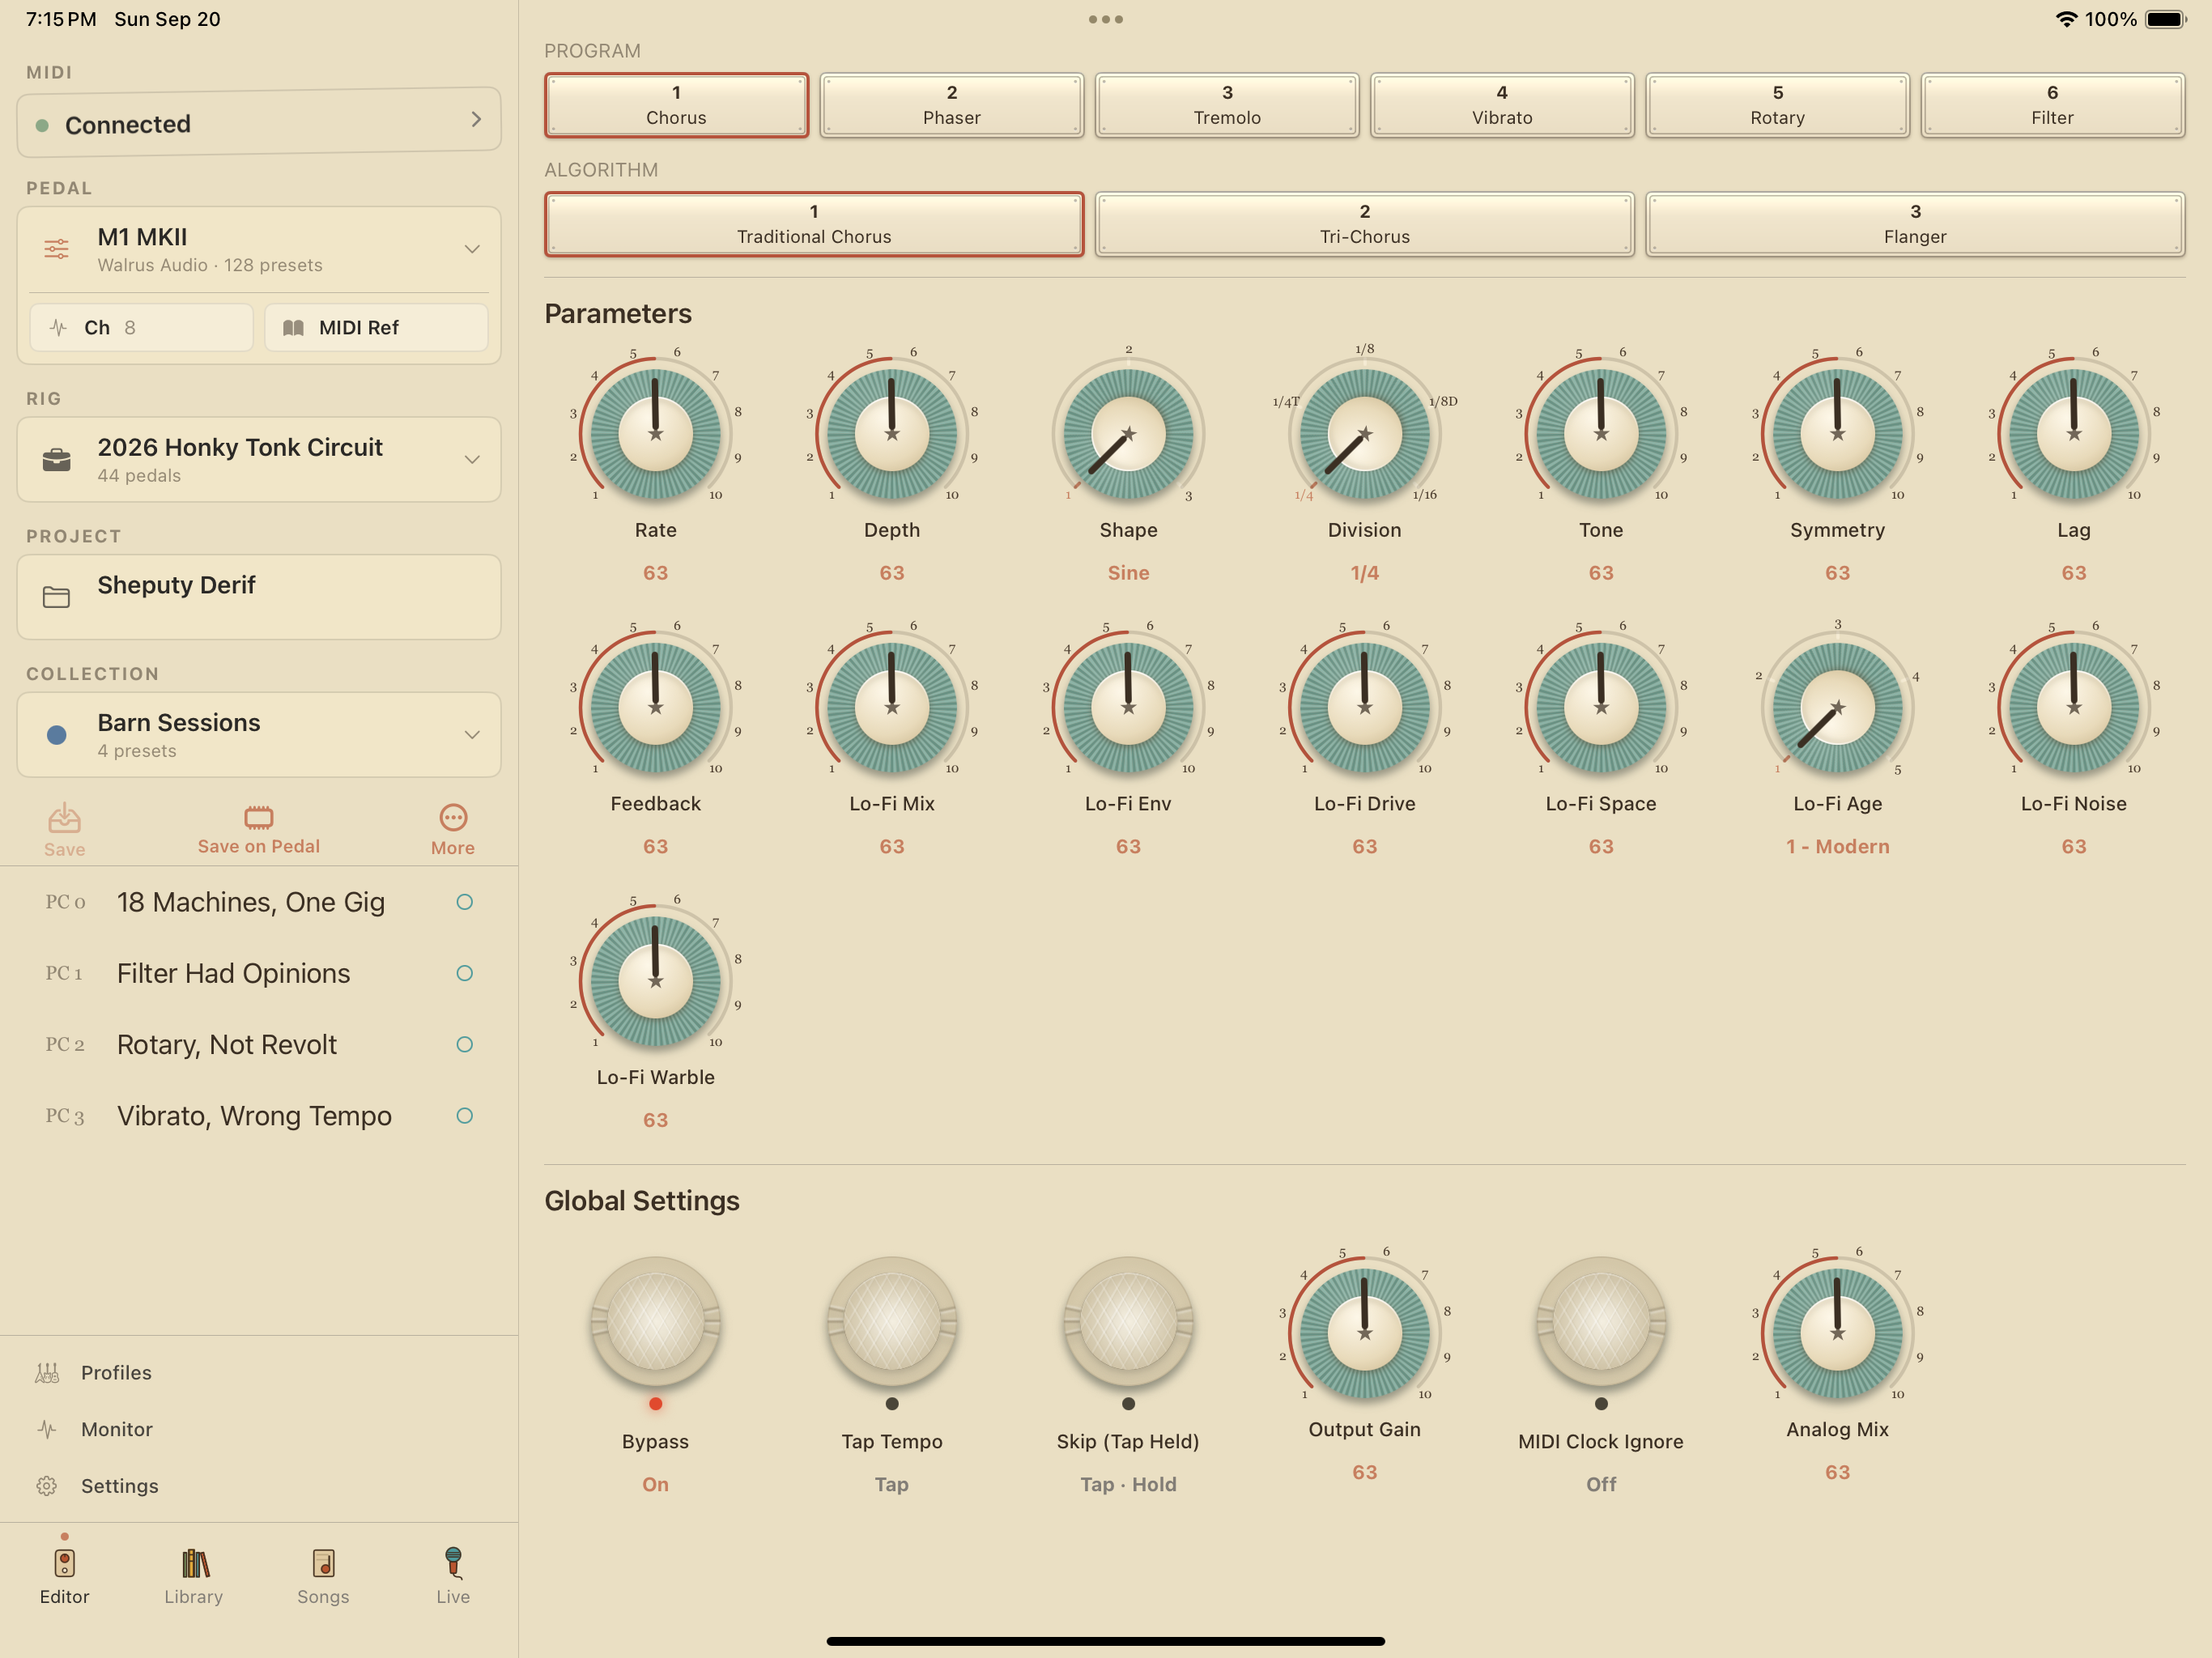The width and height of the screenshot is (2212, 1658).
Task: Select circle for 18 Machines, One Gig
Action: point(464,902)
